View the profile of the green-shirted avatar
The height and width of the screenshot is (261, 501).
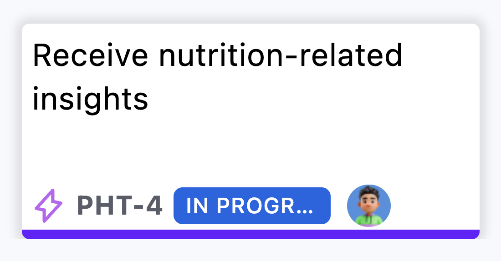click(368, 206)
